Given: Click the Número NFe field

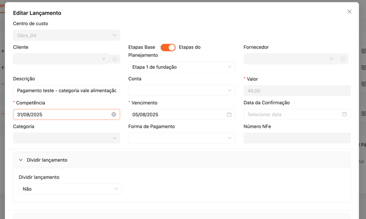Looking at the screenshot, I should tap(297, 138).
